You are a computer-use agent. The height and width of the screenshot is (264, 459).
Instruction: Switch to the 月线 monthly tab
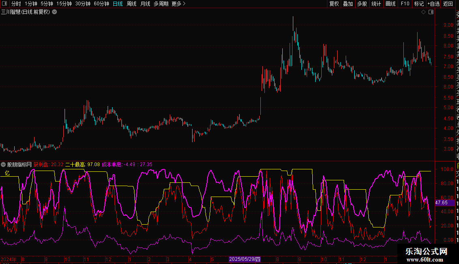coord(145,4)
